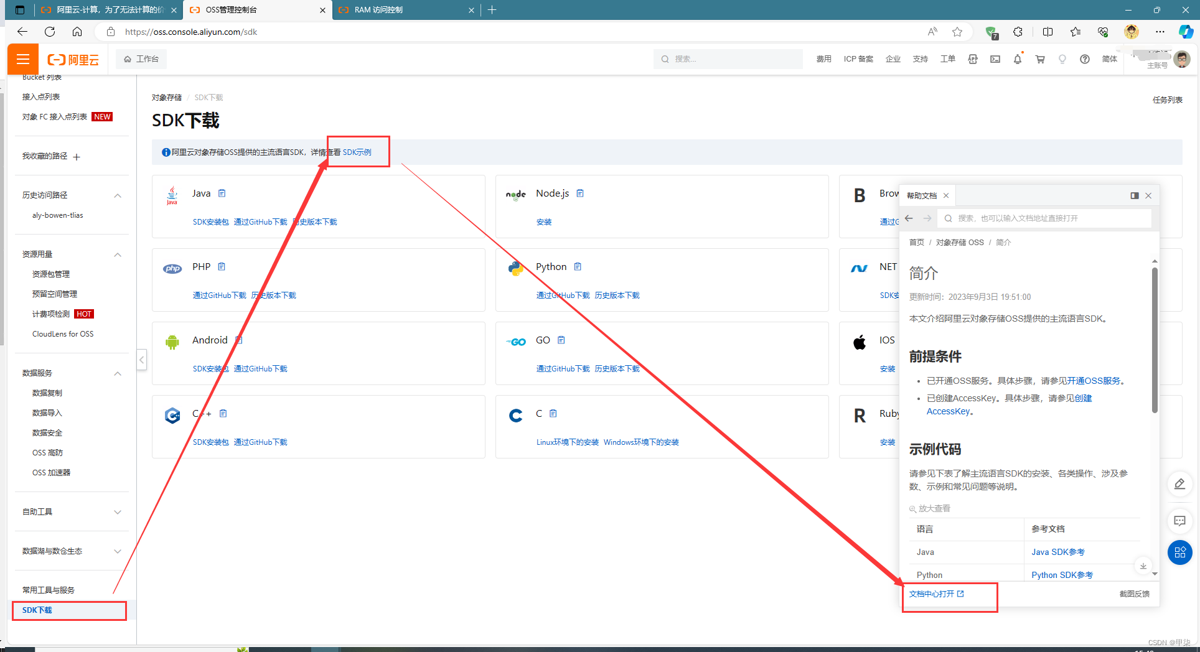Click the Aliyun logo
Viewport: 1200px width, 652px height.
tap(73, 60)
